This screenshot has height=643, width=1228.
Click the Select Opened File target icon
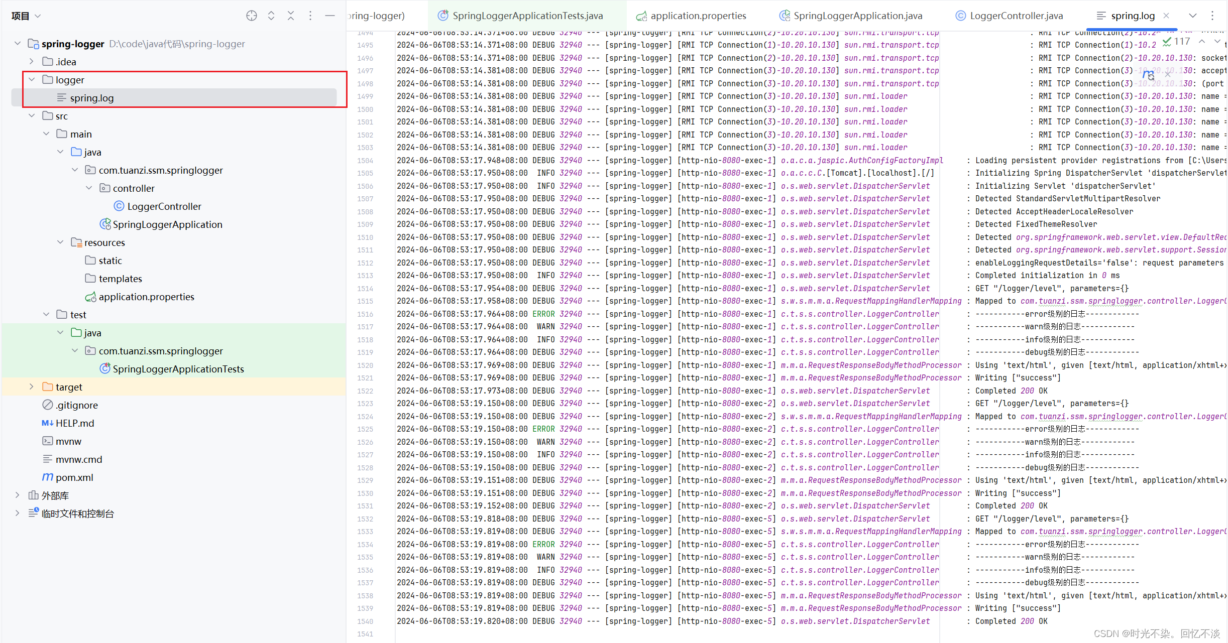252,16
